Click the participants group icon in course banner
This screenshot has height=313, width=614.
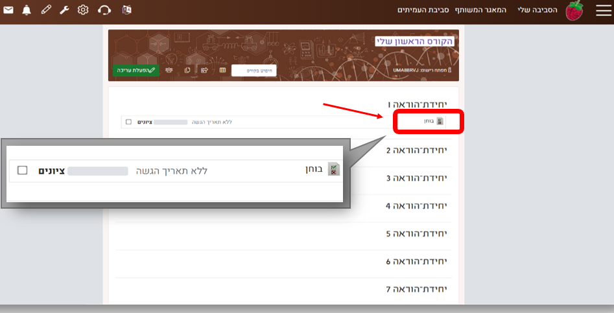pos(170,70)
